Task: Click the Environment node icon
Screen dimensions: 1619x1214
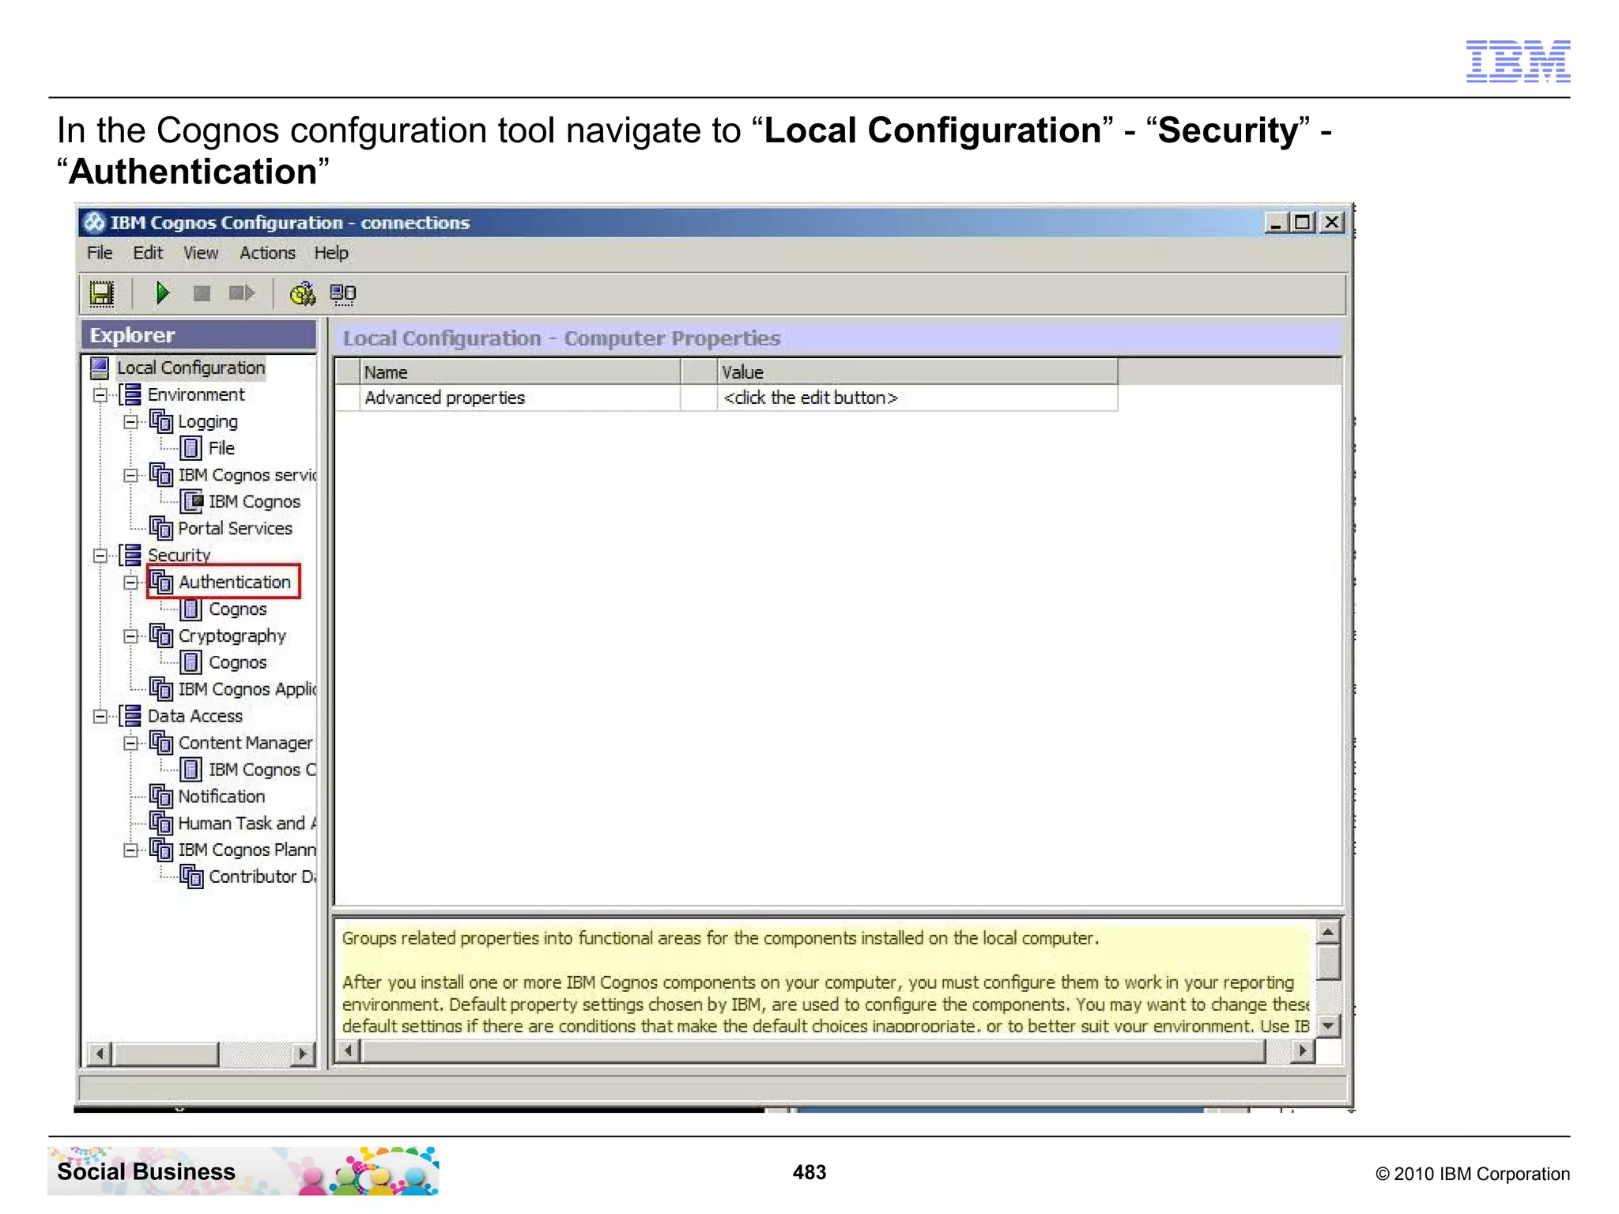Action: [x=131, y=394]
